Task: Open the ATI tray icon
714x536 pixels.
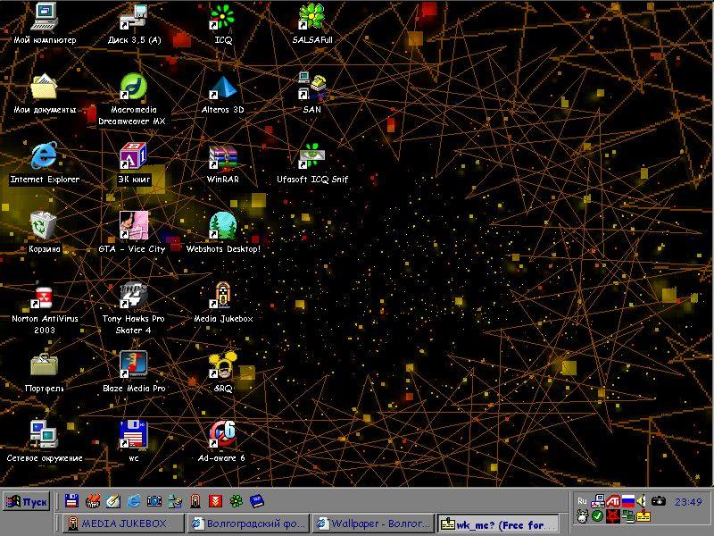Action: click(613, 501)
